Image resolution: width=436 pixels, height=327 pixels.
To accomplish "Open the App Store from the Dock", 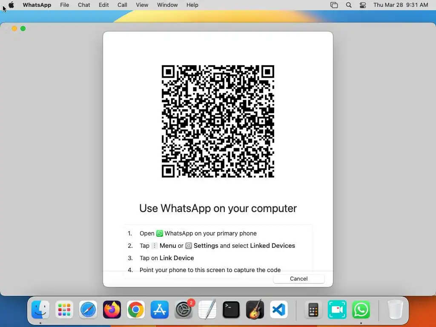I will coord(160,310).
